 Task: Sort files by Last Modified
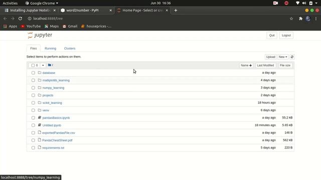point(265,65)
